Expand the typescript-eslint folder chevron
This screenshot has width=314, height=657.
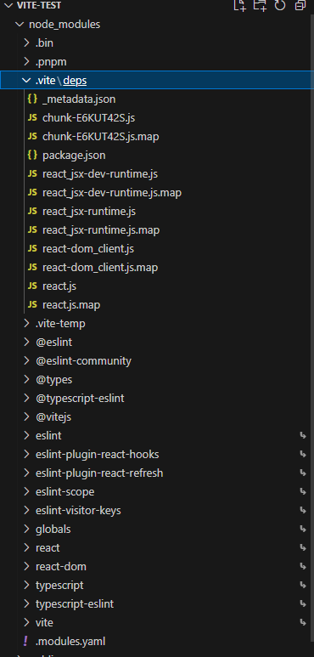[x=27, y=603]
